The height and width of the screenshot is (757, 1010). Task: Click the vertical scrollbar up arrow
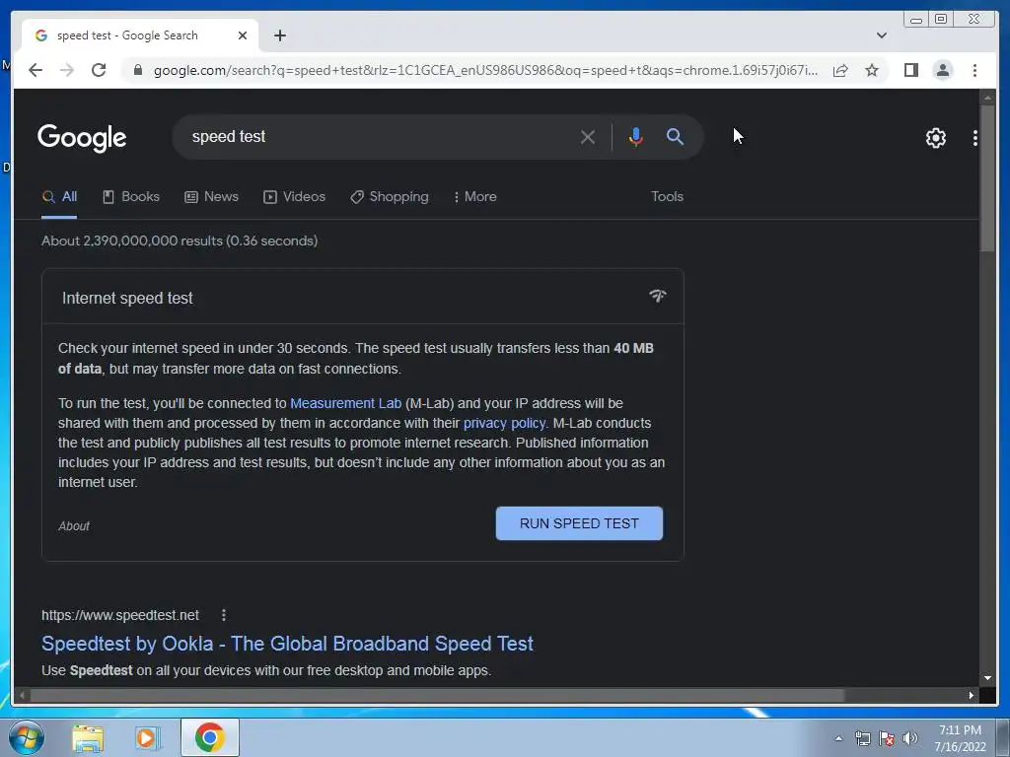pos(987,98)
